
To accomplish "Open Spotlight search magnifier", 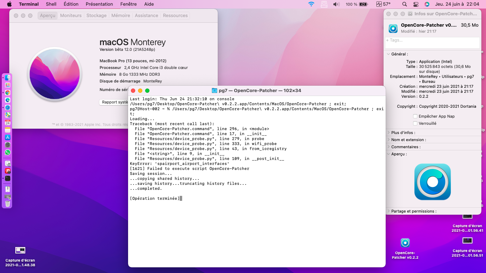I will tap(405, 4).
